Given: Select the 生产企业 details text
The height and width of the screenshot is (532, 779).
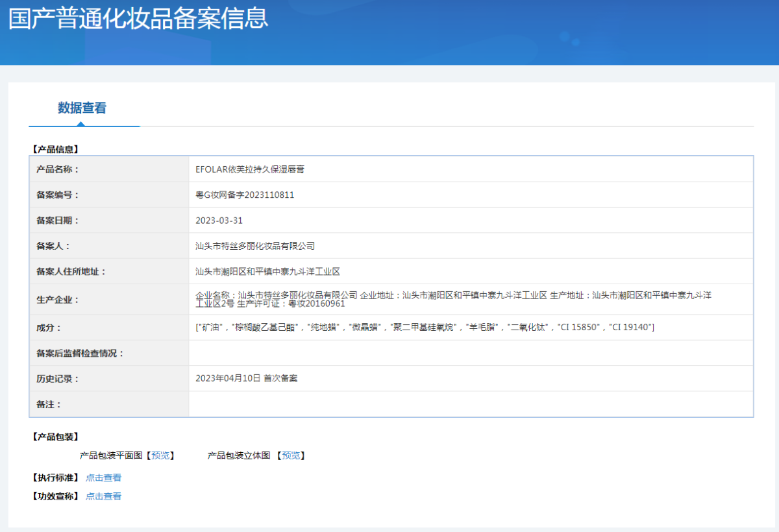Looking at the screenshot, I should point(453,299).
